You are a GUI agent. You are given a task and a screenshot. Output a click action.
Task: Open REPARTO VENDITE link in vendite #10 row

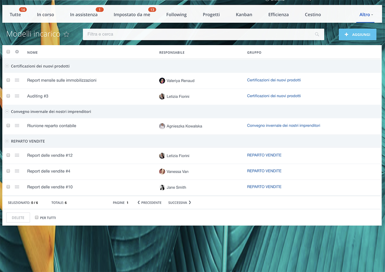(x=264, y=187)
